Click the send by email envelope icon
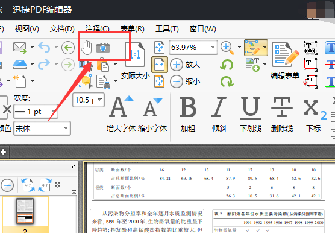The width and height of the screenshot is (335, 233). click(20, 48)
